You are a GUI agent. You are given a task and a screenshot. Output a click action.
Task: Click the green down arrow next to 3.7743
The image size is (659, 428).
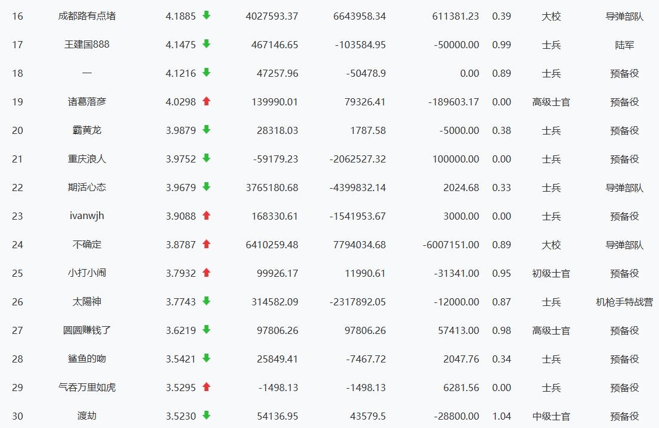coord(207,301)
